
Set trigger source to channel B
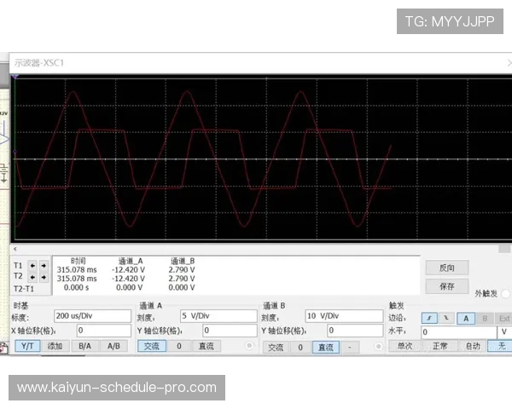(x=485, y=317)
